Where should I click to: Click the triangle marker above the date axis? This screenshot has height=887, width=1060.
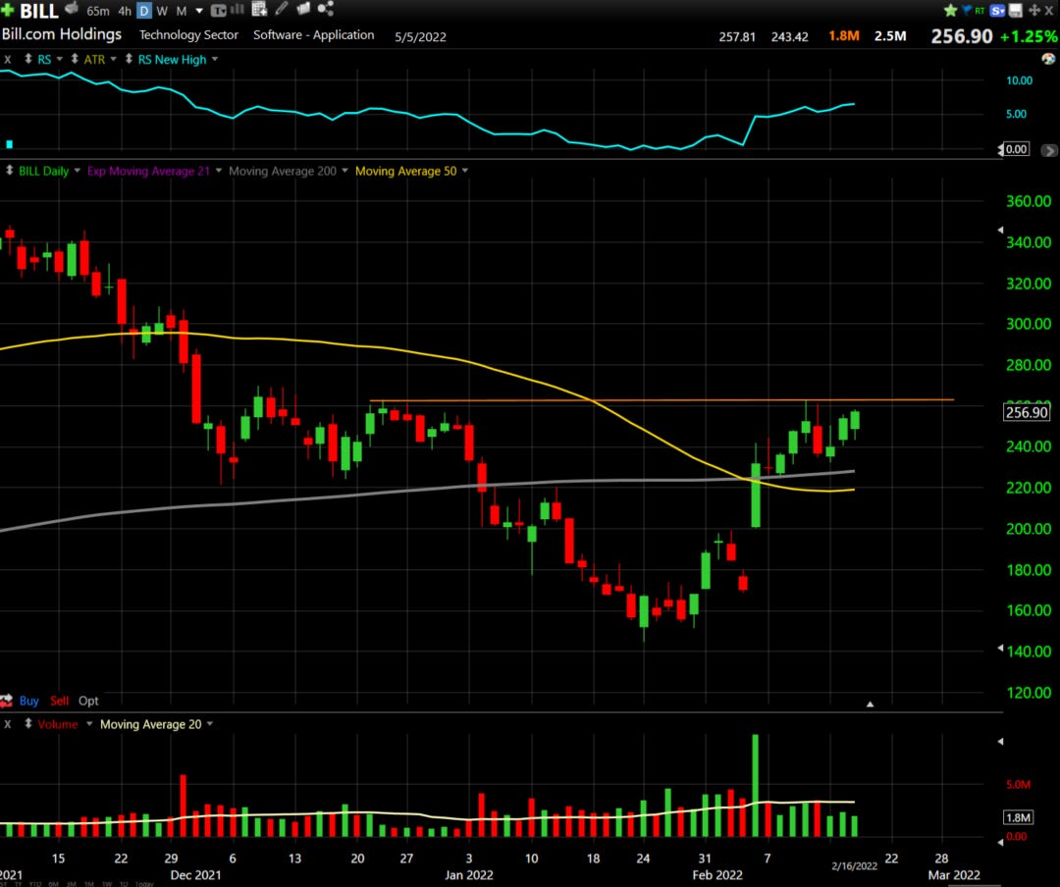[x=870, y=704]
